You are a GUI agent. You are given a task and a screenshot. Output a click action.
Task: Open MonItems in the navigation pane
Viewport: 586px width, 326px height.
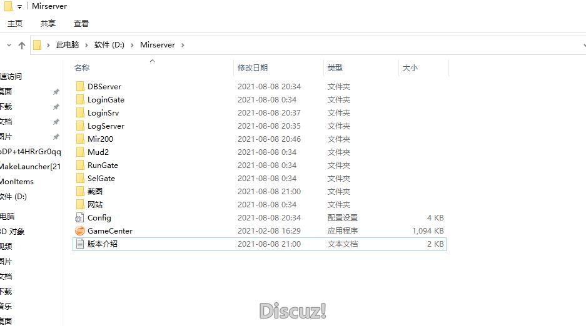[x=17, y=182]
